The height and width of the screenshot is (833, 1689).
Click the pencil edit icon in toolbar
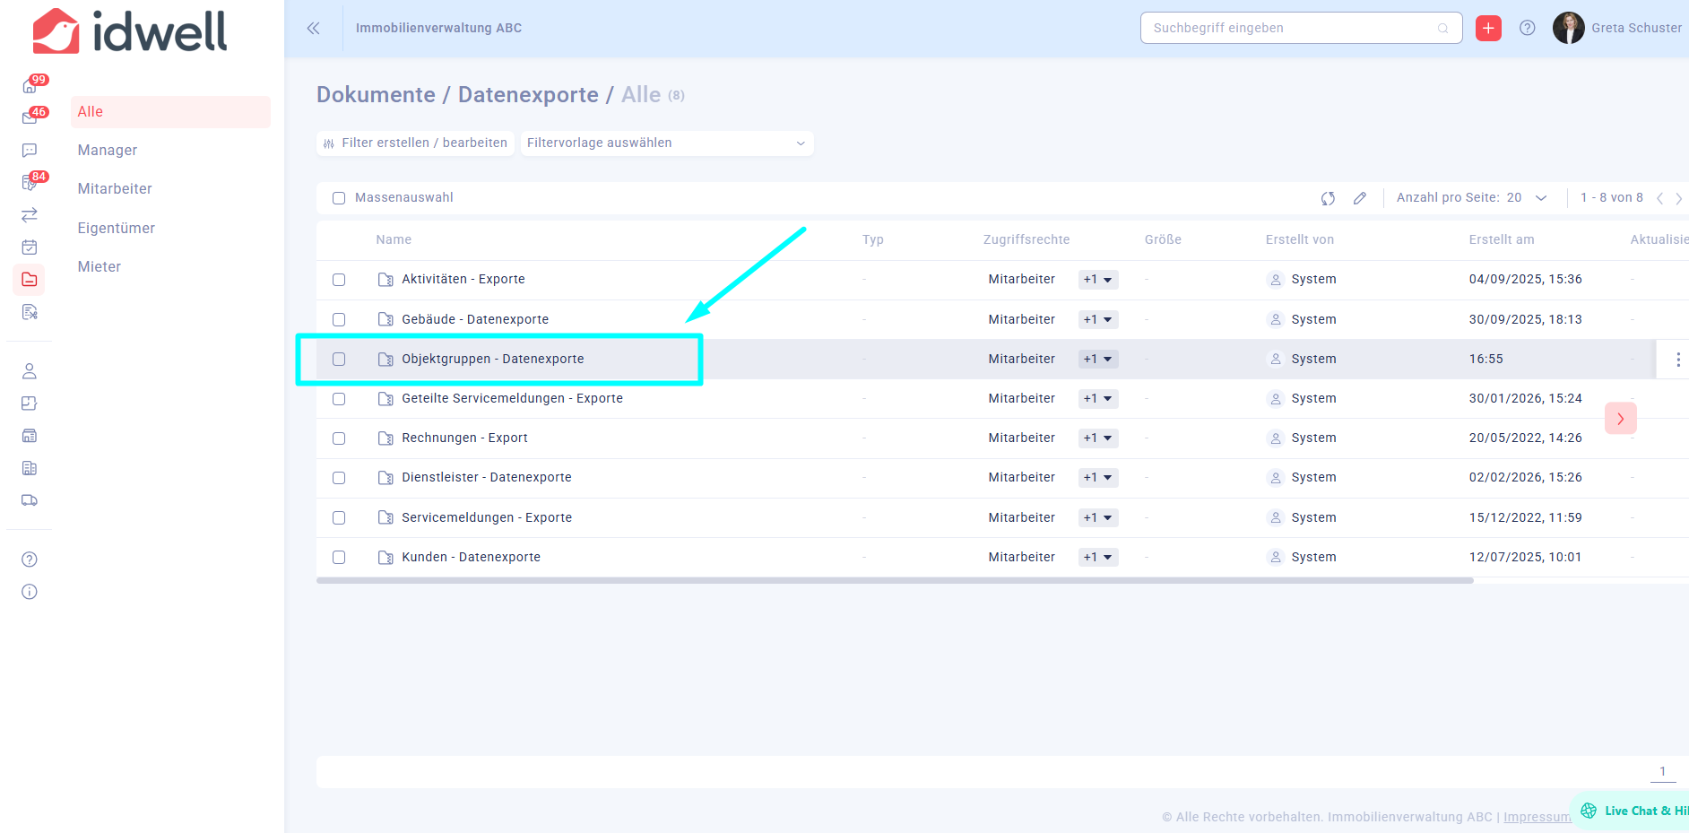(x=1360, y=198)
